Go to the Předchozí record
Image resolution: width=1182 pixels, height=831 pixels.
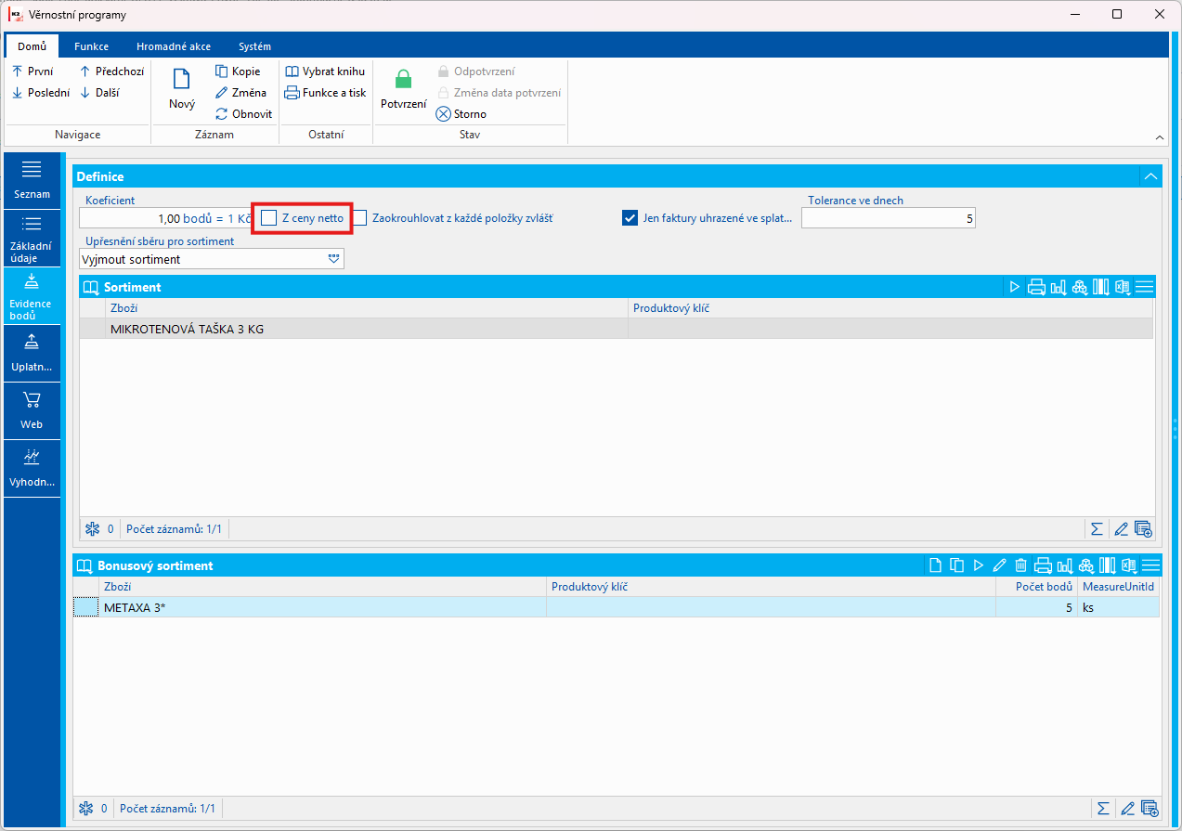click(111, 71)
